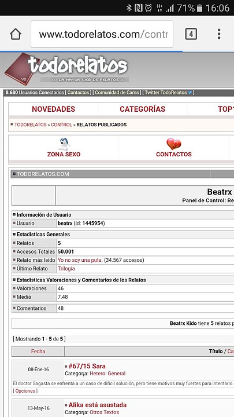Sort the list by Fecha column
The width and height of the screenshot is (234, 417).
tap(38, 352)
